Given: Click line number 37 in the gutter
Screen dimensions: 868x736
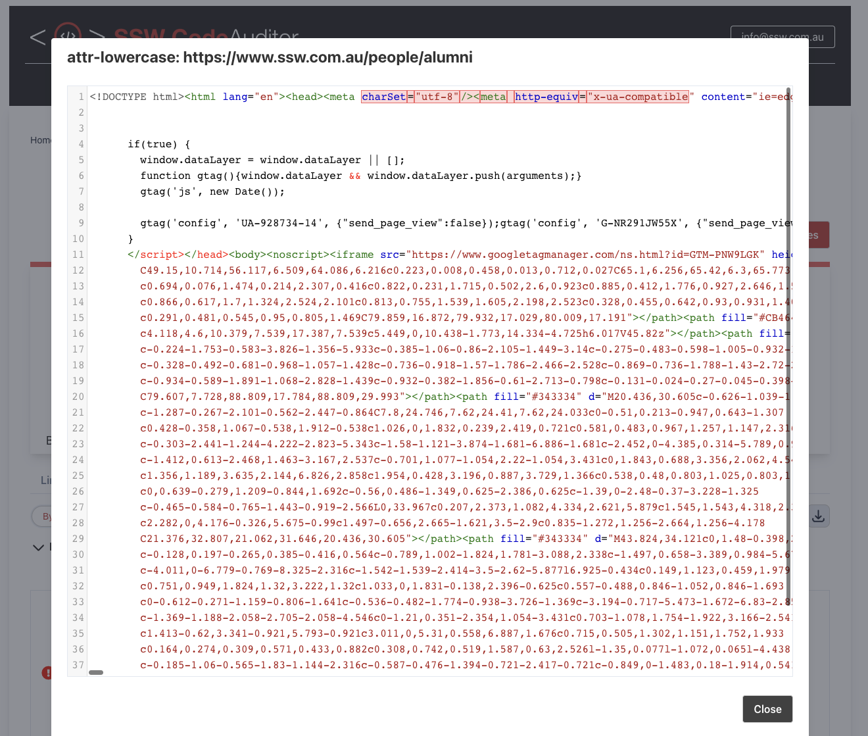Looking at the screenshot, I should pyautogui.click(x=78, y=665).
